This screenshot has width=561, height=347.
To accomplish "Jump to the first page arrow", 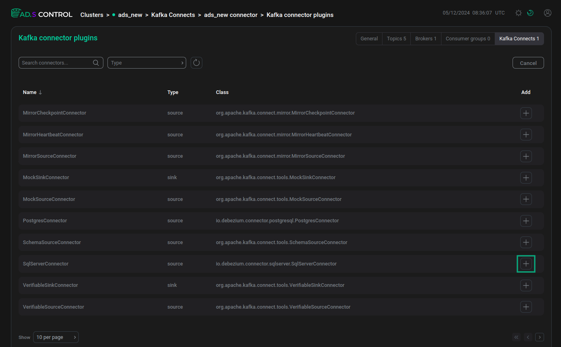I will click(x=516, y=337).
